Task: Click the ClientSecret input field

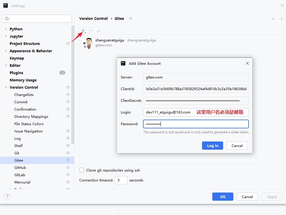Action: 196,101
